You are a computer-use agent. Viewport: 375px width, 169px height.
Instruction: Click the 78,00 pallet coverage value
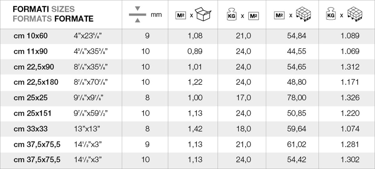(297, 98)
